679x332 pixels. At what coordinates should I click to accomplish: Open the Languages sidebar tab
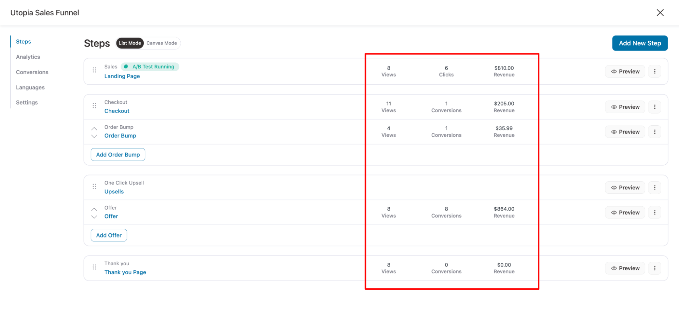(x=30, y=87)
